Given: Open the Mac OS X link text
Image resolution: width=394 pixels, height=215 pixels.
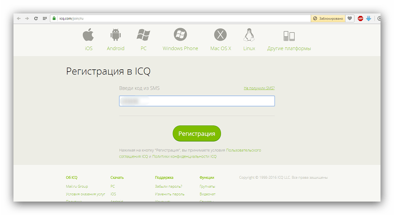Looking at the screenshot, I should (x=221, y=48).
